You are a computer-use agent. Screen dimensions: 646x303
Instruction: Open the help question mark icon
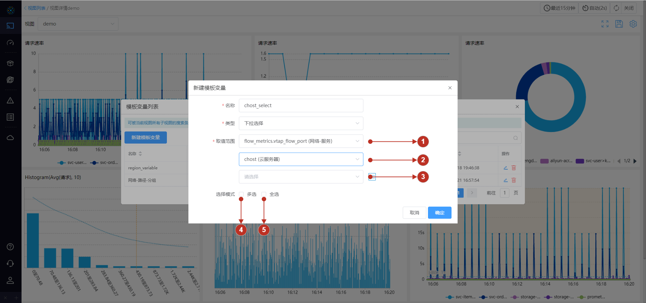(10, 247)
